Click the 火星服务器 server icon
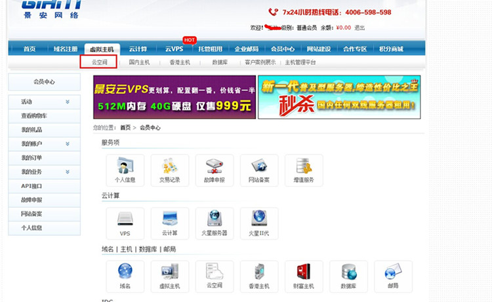Image resolution: width=492 pixels, height=302 pixels. pos(215,223)
